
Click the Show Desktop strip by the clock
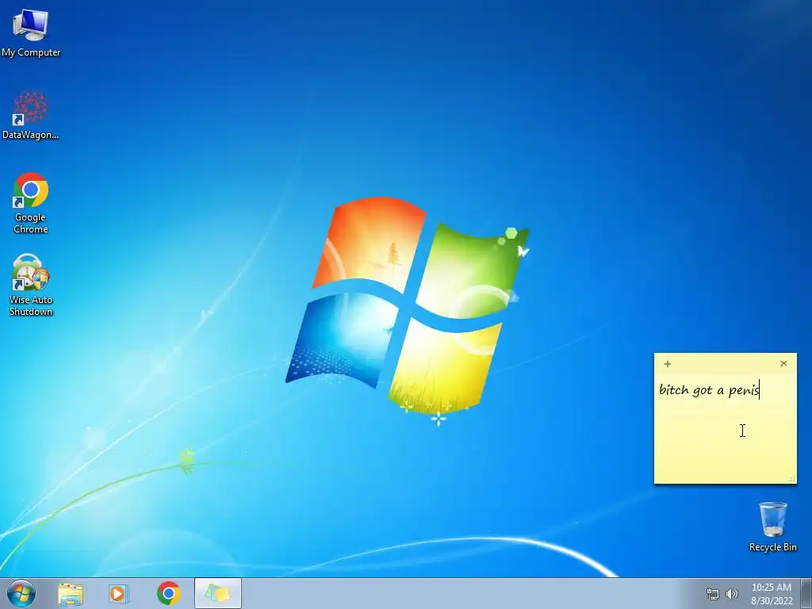click(x=806, y=593)
